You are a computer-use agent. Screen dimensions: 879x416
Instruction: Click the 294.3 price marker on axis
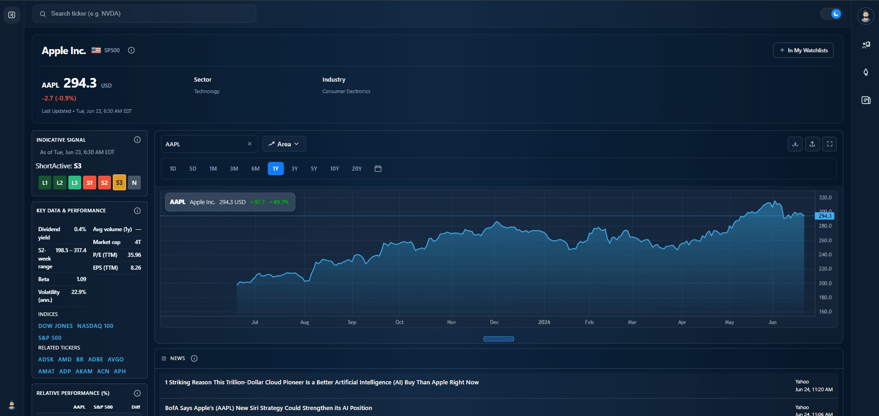[x=824, y=216]
